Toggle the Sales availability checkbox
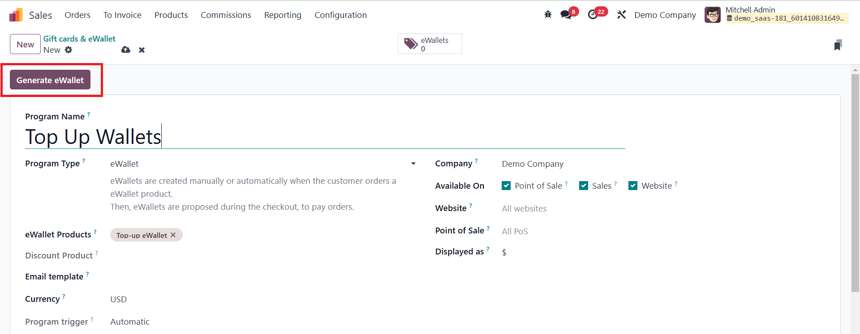 [584, 186]
